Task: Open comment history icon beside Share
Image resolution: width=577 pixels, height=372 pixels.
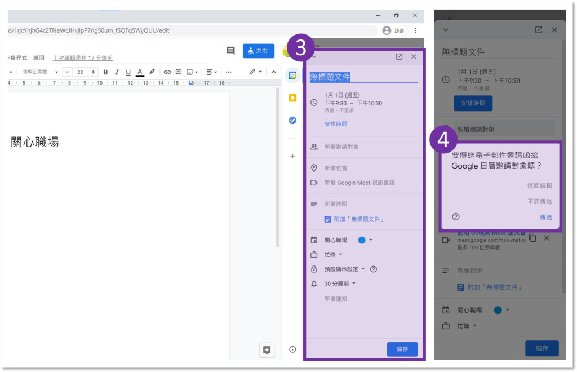Action: (230, 51)
